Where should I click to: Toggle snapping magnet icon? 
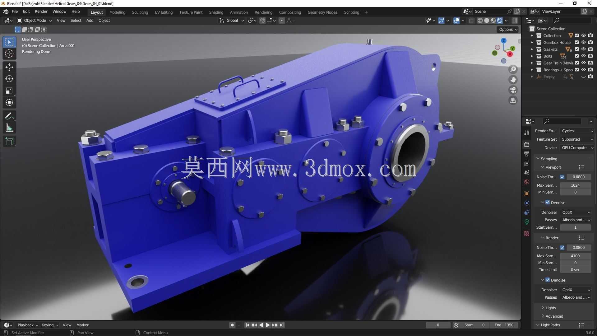coord(262,21)
